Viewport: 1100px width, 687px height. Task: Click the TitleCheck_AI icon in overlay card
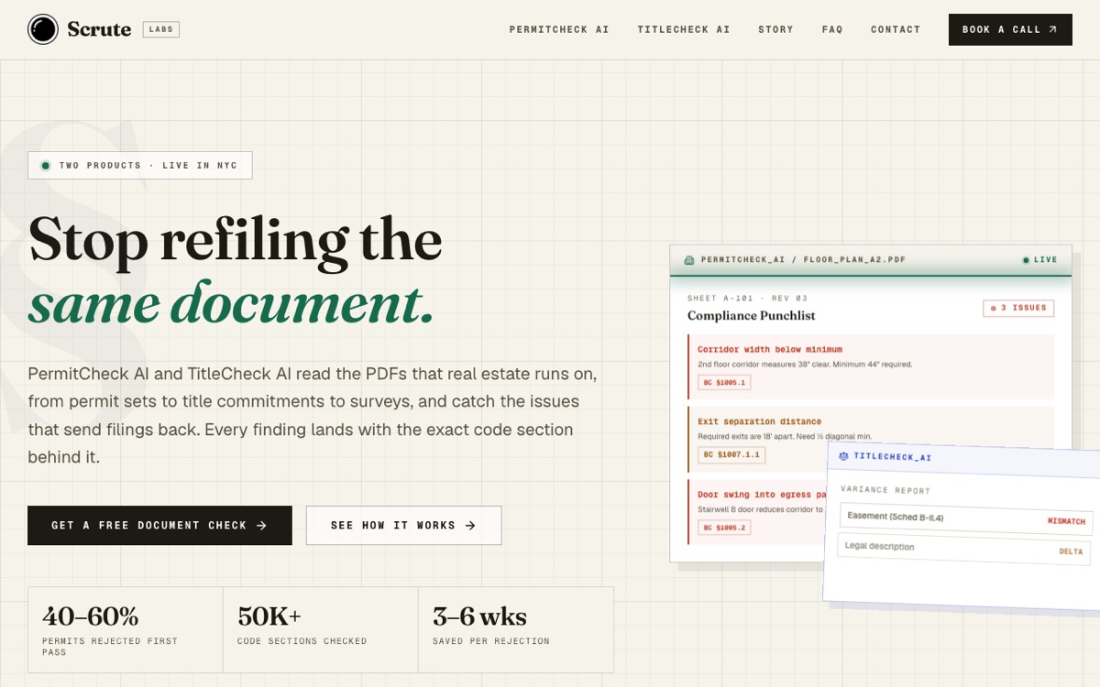pos(844,455)
